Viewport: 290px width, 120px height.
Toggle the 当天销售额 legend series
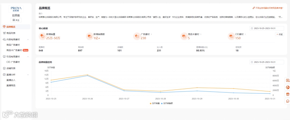click(x=167, y=103)
